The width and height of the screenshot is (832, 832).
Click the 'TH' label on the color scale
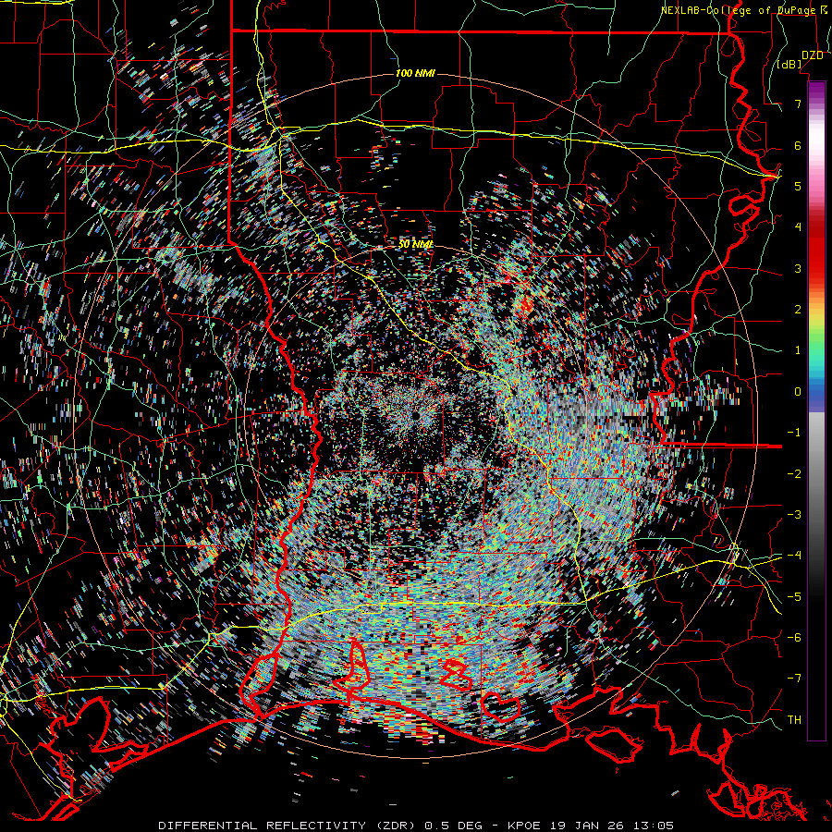coord(794,720)
